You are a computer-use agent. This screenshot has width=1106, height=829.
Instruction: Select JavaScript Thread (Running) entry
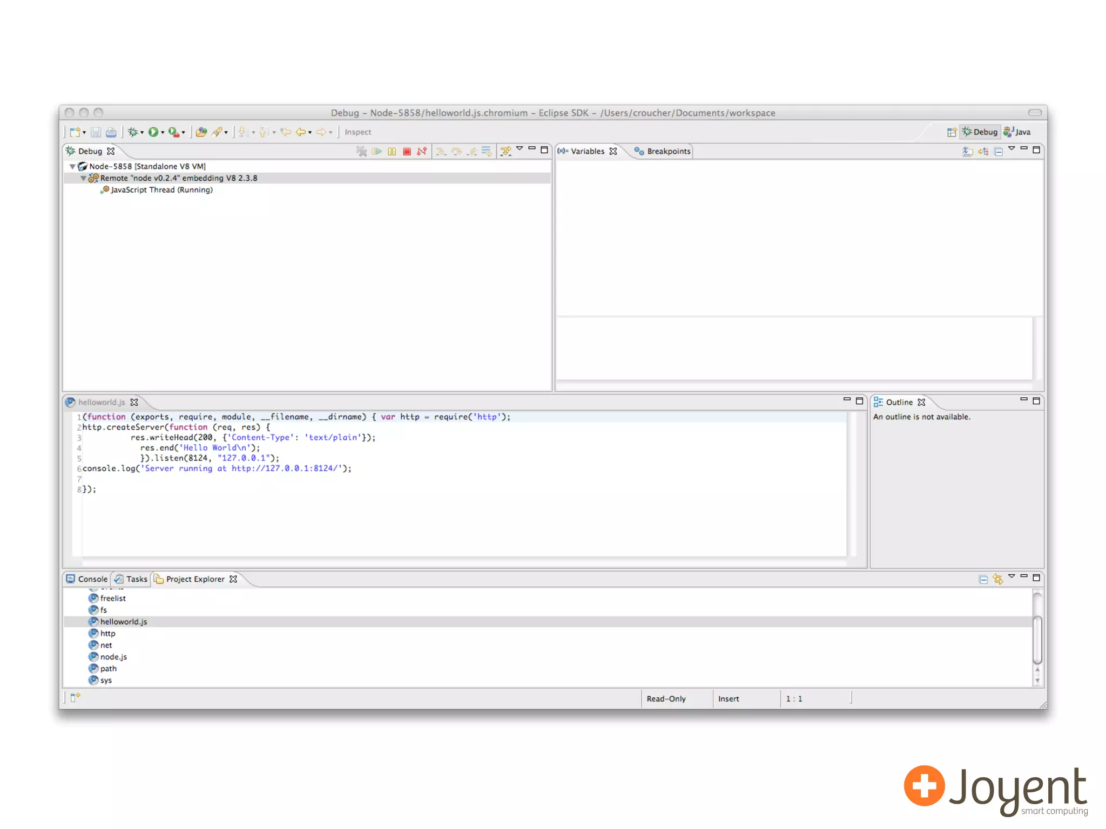point(161,190)
